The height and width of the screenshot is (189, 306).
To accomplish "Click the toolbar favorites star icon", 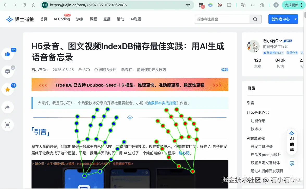I will tap(262, 5).
